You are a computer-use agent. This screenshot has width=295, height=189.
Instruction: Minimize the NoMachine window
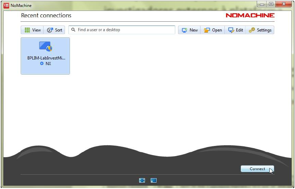pos(262,4)
